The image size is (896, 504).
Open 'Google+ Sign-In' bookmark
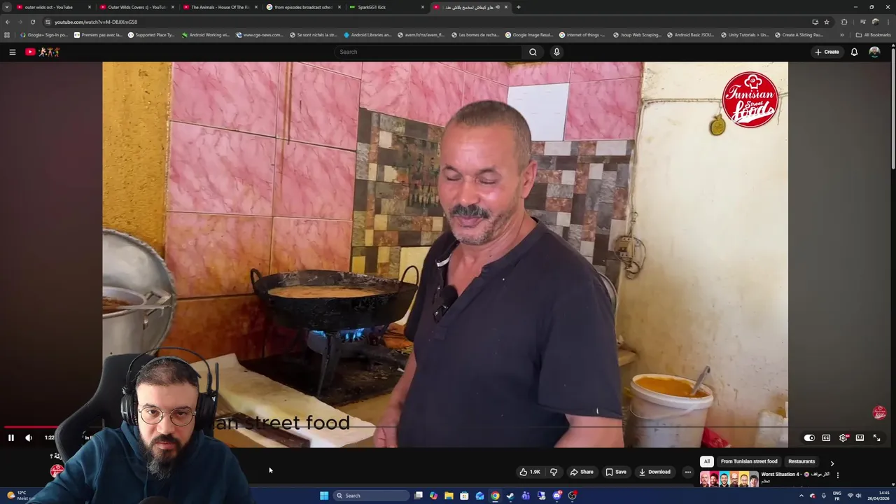point(44,35)
